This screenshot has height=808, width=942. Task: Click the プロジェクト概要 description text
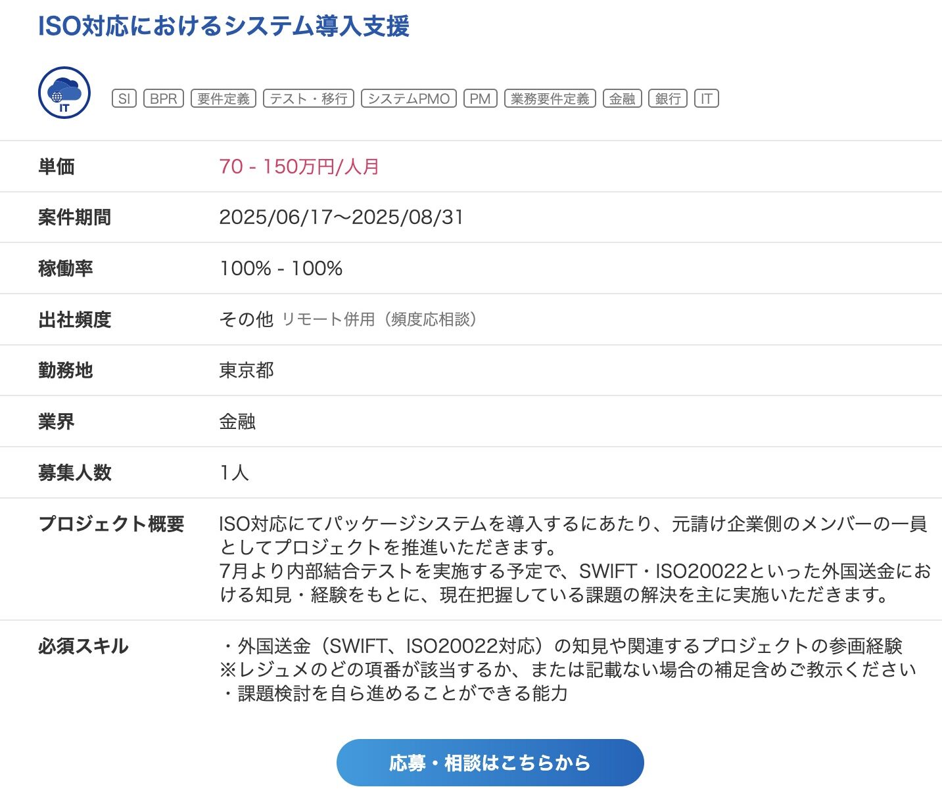[x=575, y=559]
